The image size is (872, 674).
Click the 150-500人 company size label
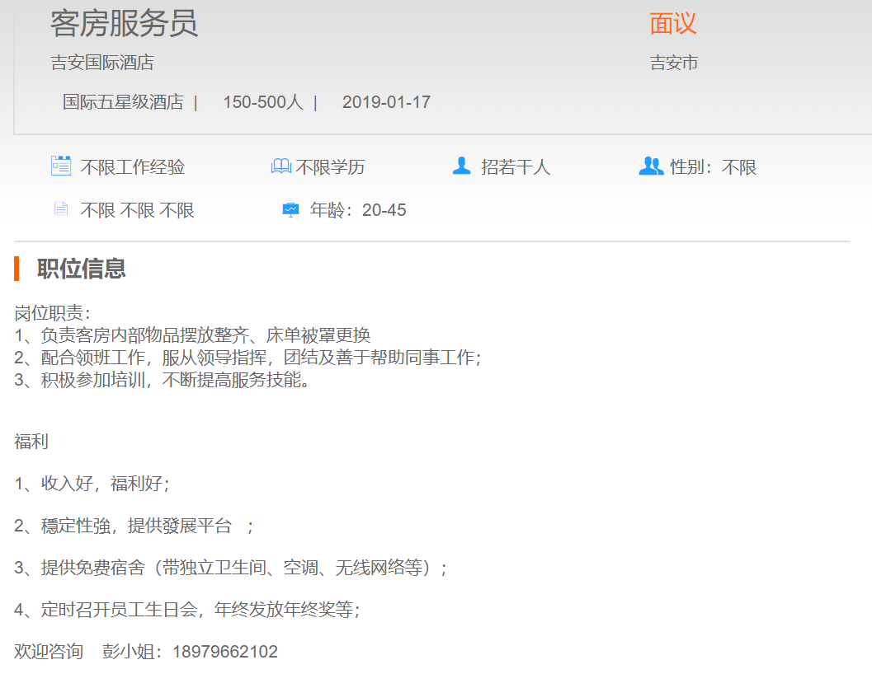click(263, 102)
